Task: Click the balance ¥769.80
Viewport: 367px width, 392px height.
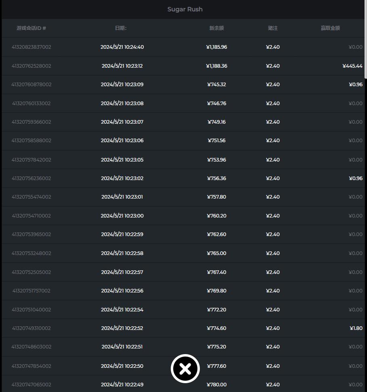Action: click(217, 290)
